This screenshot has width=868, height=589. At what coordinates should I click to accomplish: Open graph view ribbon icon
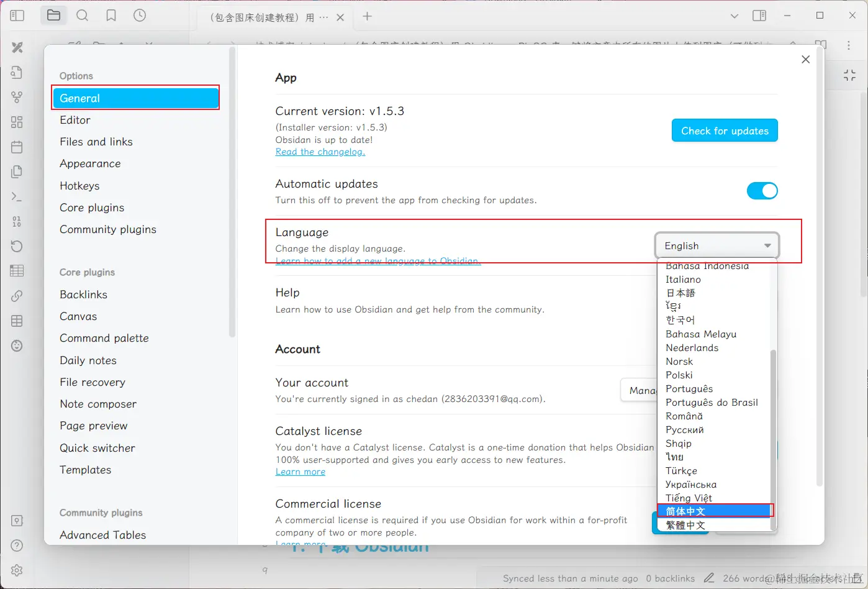pos(17,97)
